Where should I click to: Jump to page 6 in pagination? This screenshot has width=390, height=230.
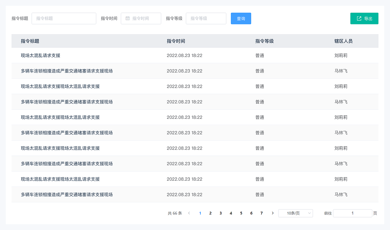point(251,213)
